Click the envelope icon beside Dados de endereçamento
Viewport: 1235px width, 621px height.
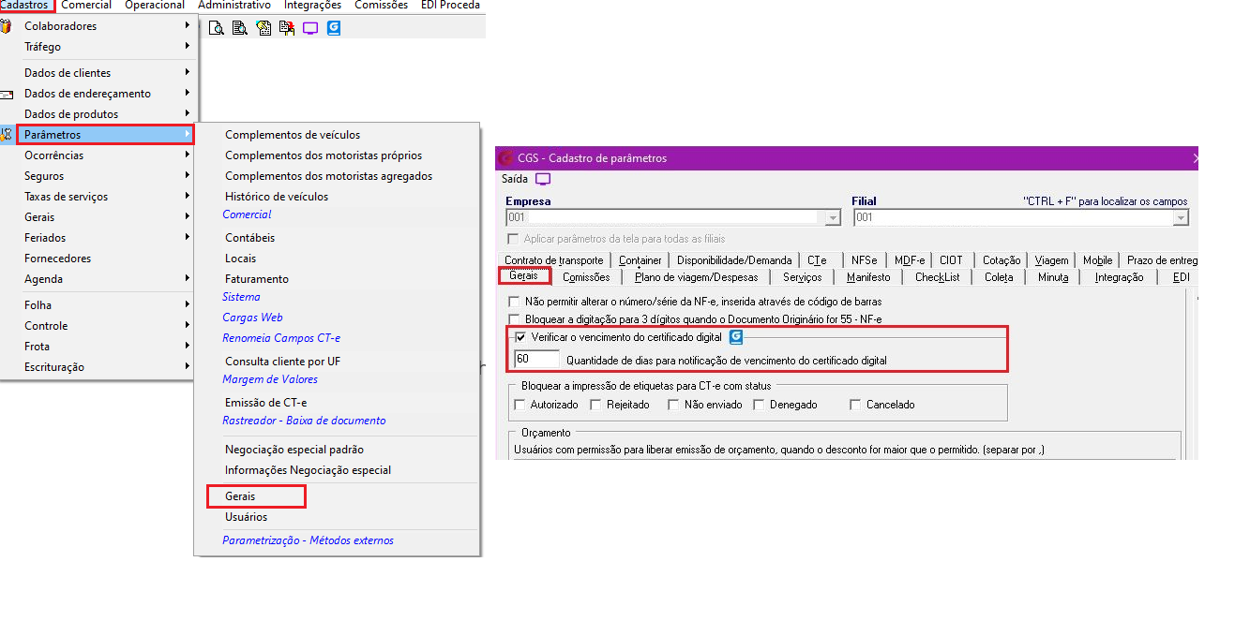[8, 94]
